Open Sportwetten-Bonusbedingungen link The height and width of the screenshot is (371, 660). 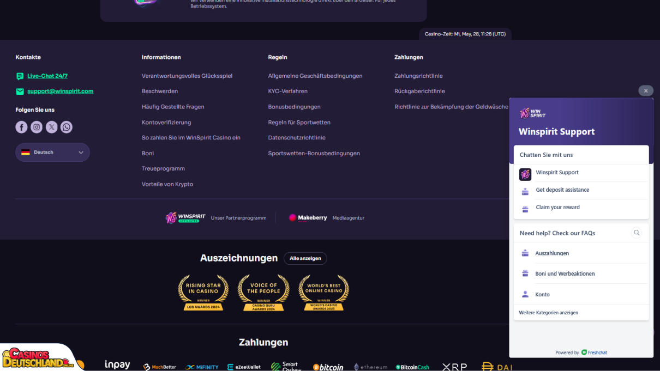click(314, 154)
